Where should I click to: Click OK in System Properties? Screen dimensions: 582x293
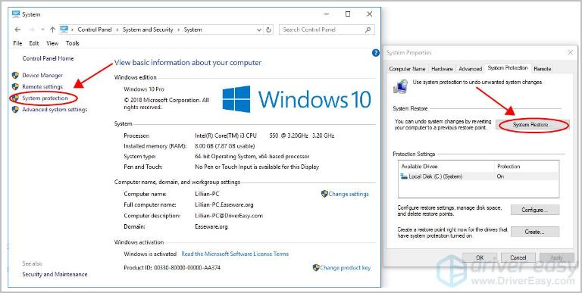(480, 257)
